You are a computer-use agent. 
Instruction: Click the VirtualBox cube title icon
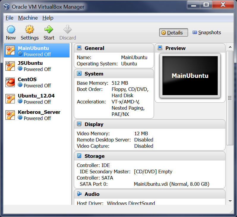(x=7, y=7)
